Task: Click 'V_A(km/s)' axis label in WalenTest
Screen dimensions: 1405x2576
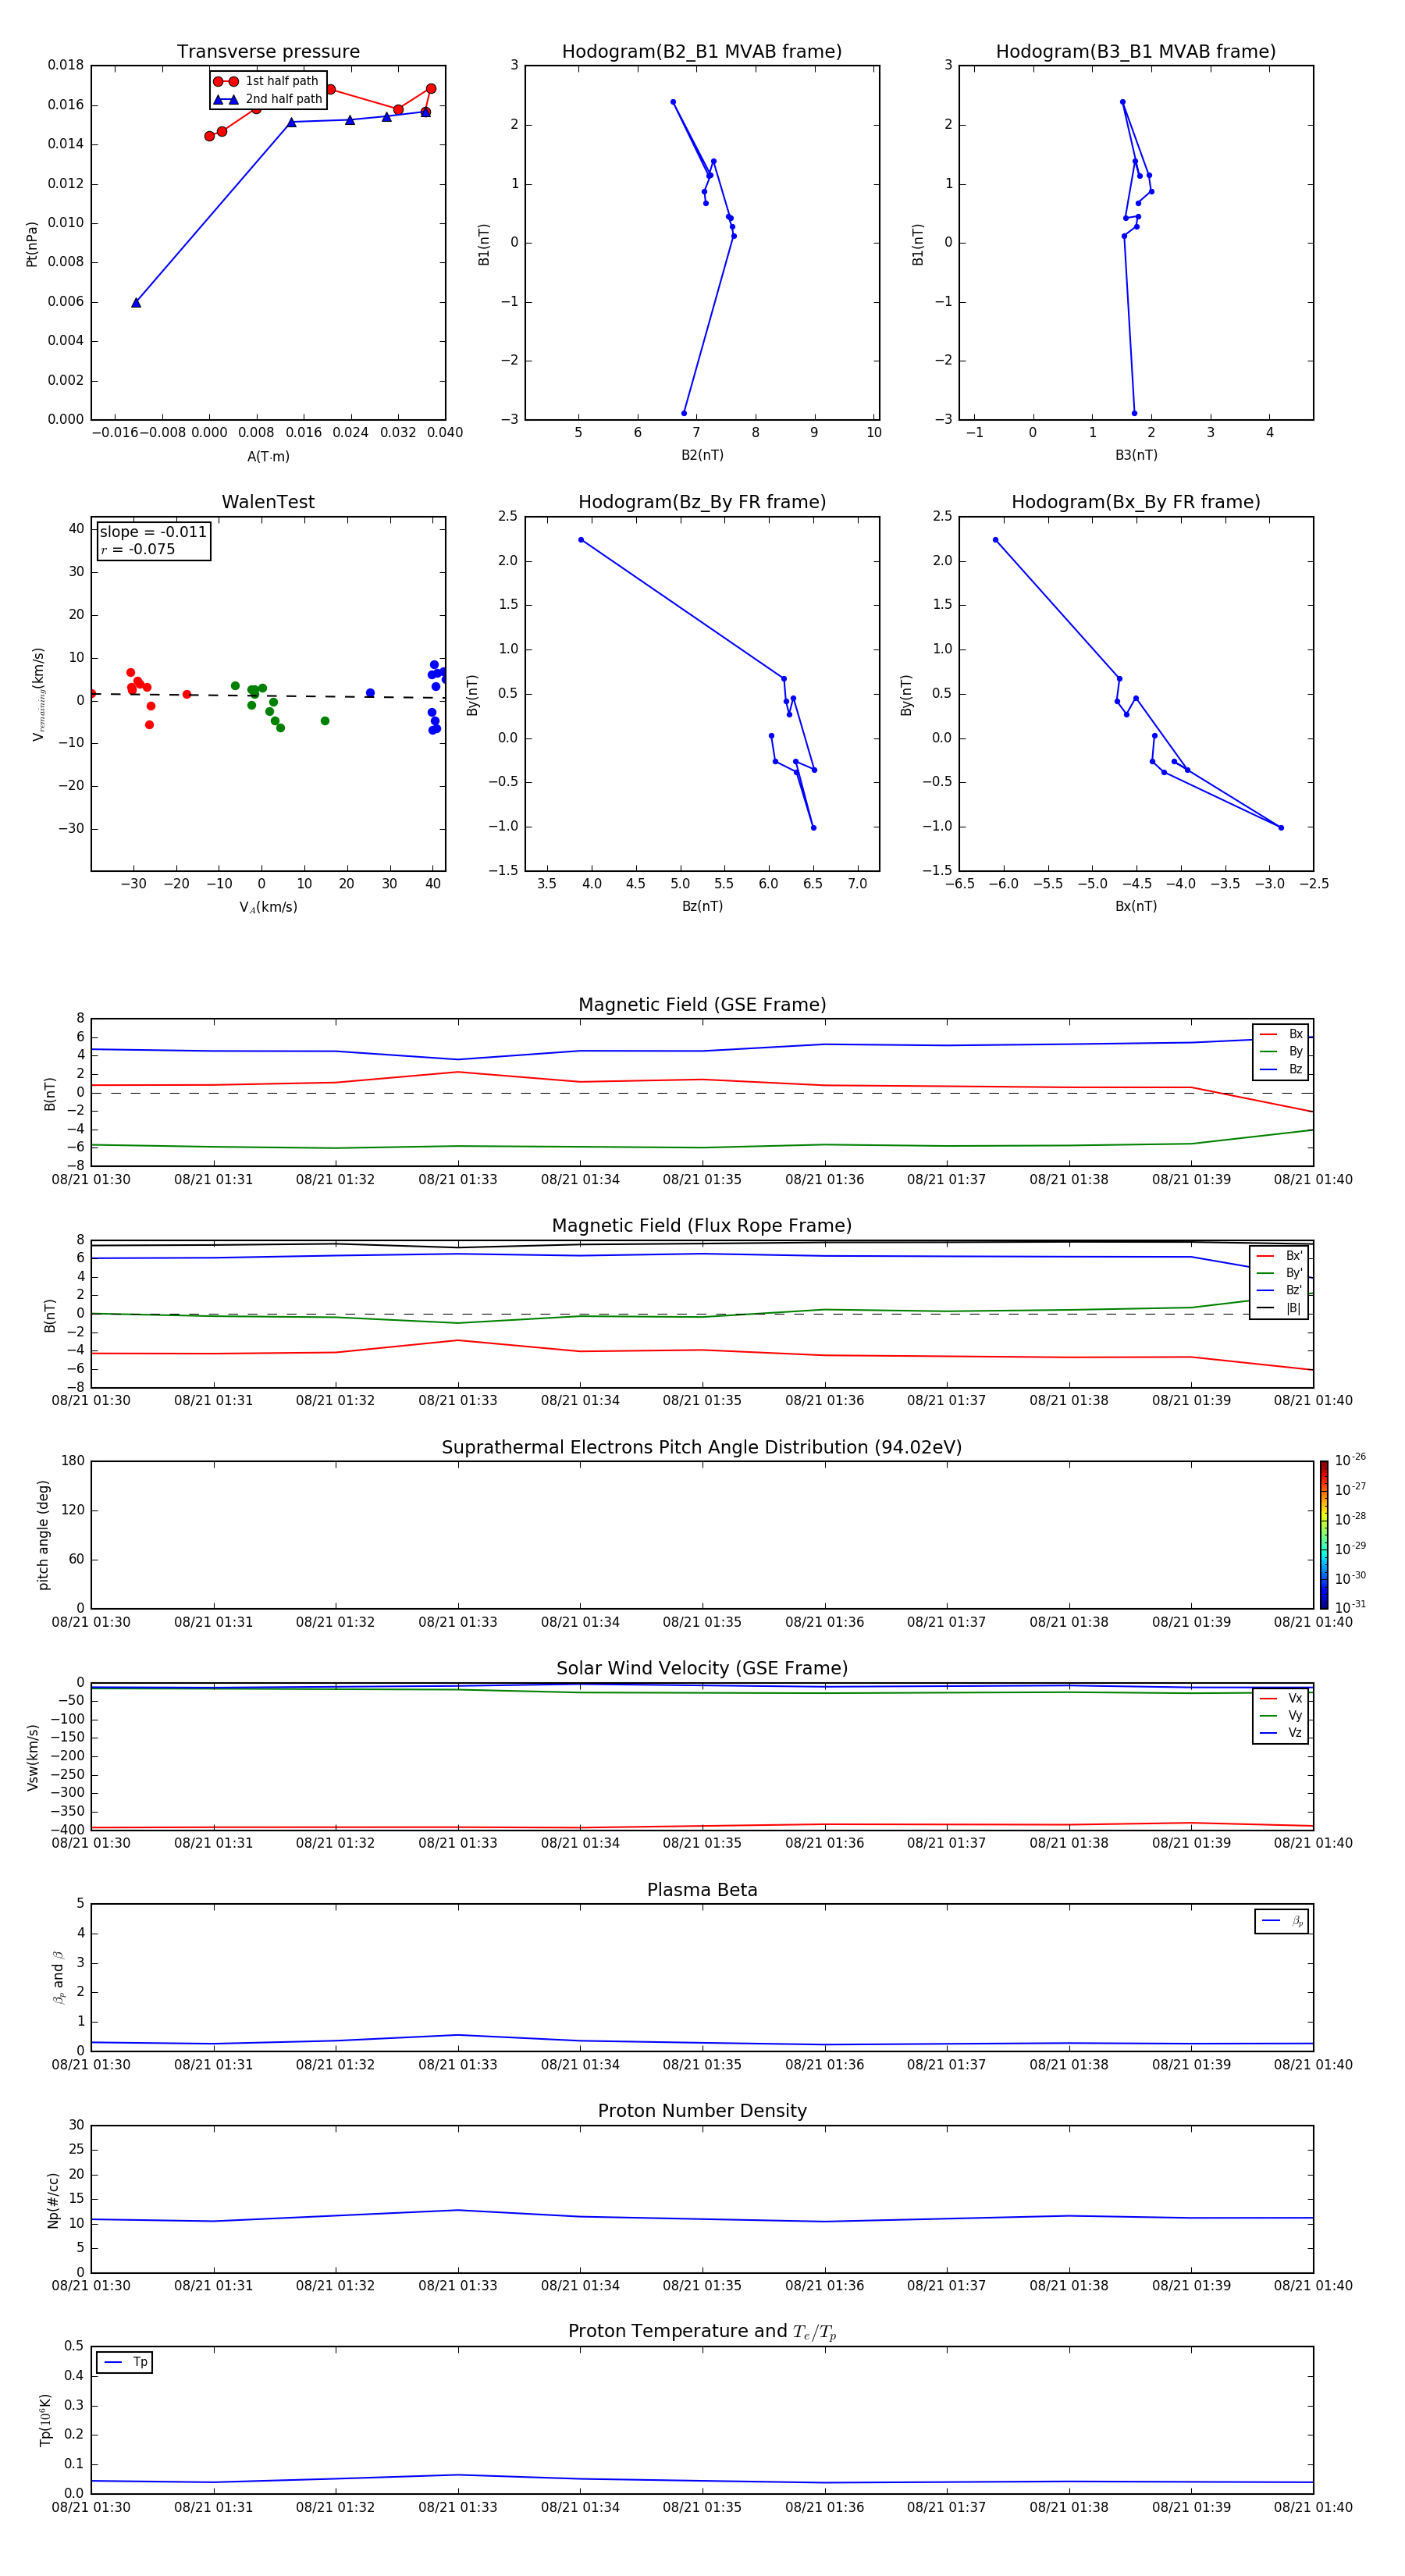Action: tap(268, 908)
